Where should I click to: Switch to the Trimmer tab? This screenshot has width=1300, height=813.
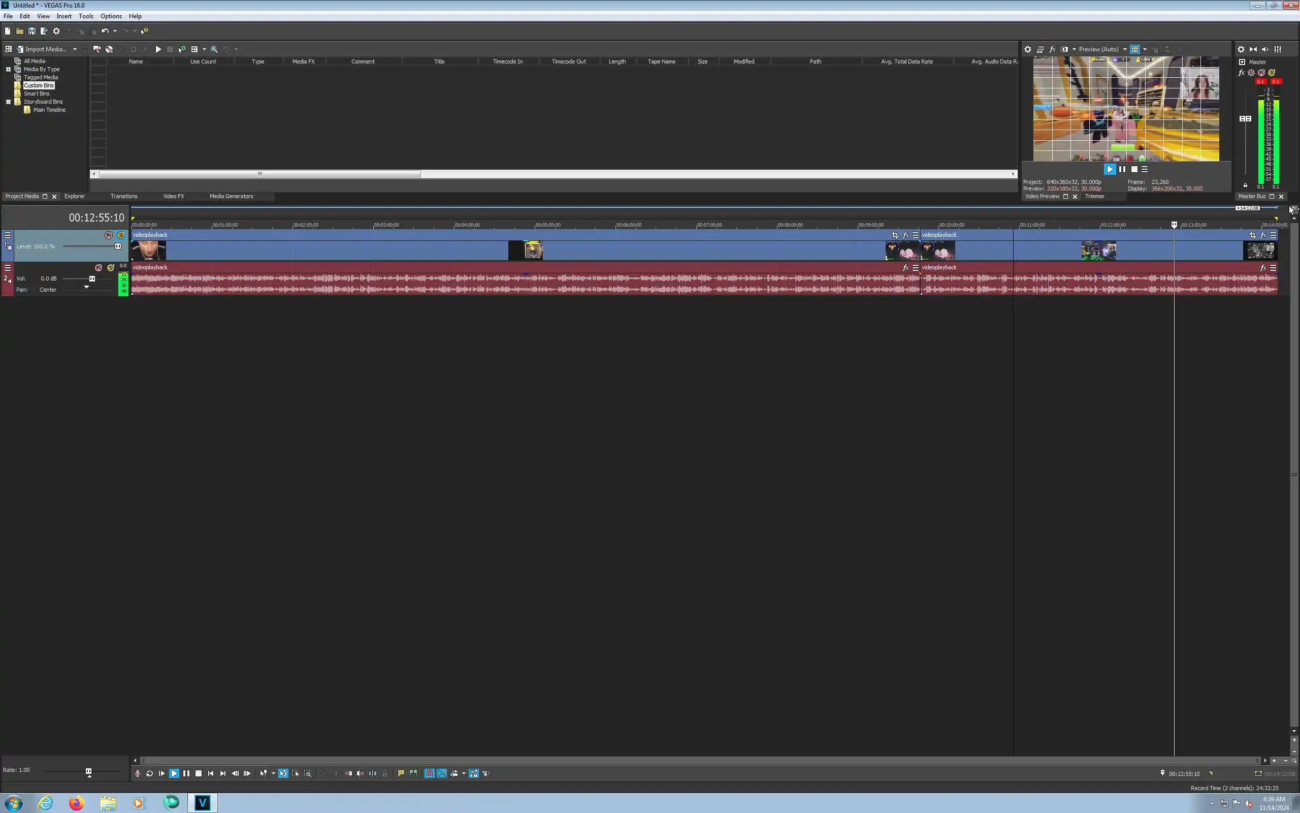click(1094, 196)
